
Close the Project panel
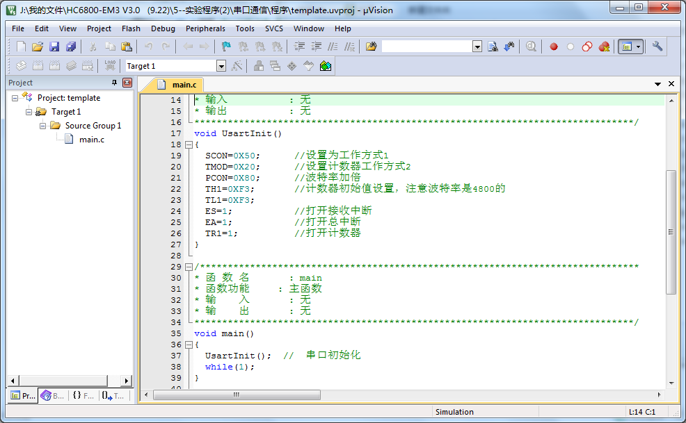coord(127,83)
